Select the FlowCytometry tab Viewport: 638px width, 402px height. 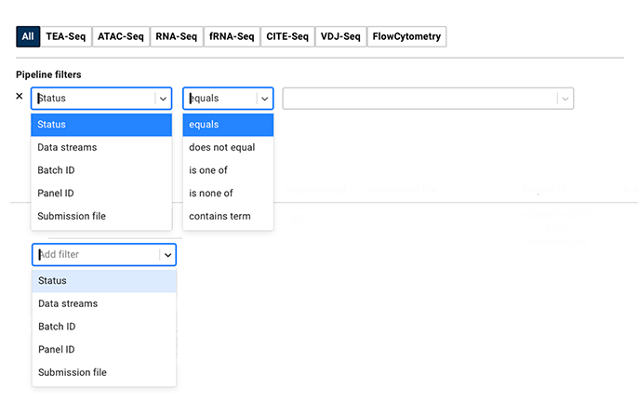pyautogui.click(x=407, y=36)
